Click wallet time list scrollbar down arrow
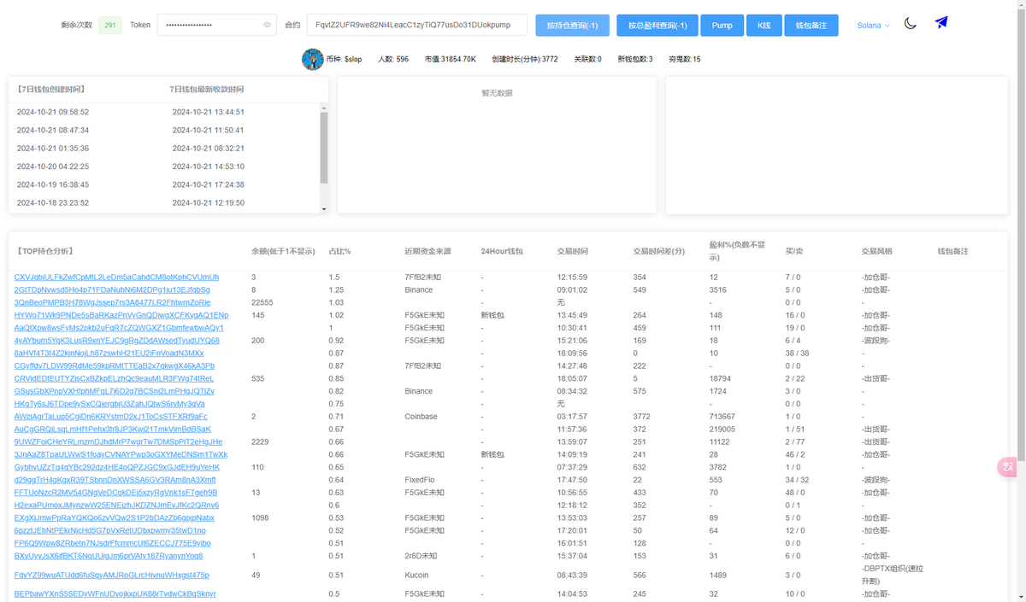Screen dimensions: 1026x602 click(x=324, y=208)
